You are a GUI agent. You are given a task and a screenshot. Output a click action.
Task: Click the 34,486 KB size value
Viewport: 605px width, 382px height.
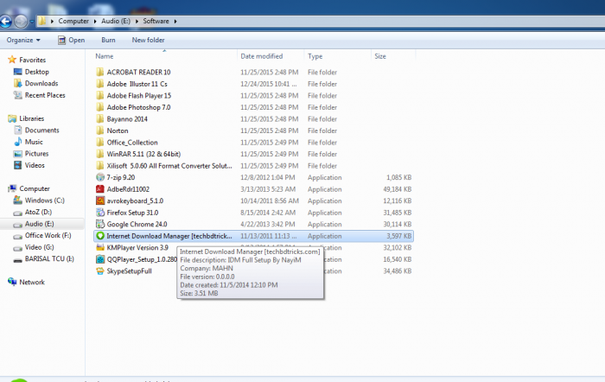pyautogui.click(x=397, y=271)
